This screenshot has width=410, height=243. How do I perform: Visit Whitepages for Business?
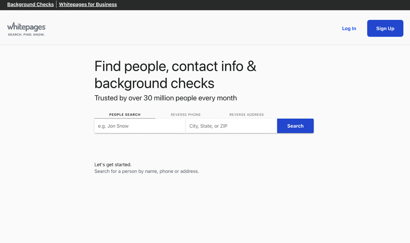point(88,4)
